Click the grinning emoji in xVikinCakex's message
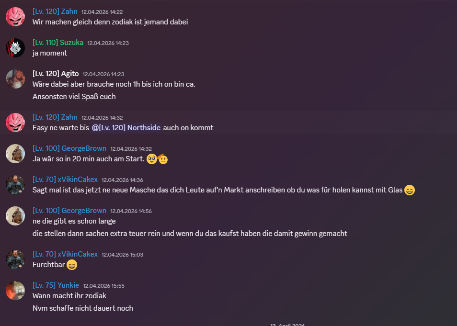The width and height of the screenshot is (457, 326). pyautogui.click(x=410, y=190)
